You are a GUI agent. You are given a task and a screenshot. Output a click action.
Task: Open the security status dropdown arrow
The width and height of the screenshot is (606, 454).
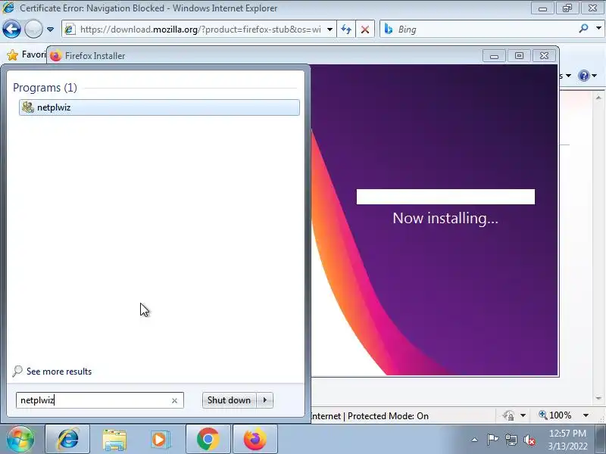coord(523,415)
